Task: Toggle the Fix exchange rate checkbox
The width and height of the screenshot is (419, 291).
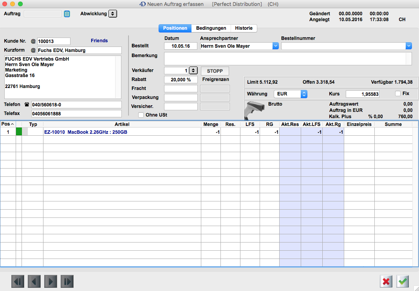Action: tap(398, 94)
